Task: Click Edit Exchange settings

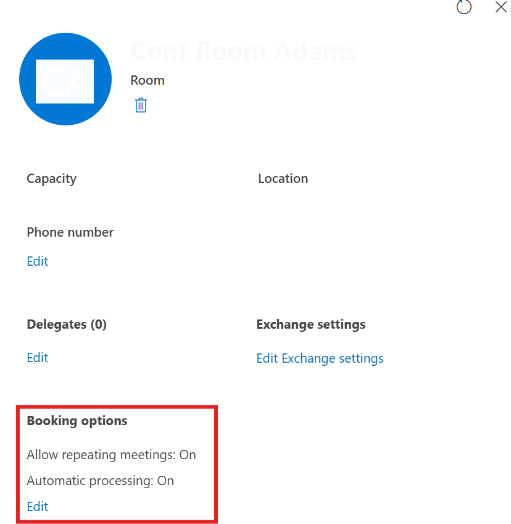Action: coord(320,358)
